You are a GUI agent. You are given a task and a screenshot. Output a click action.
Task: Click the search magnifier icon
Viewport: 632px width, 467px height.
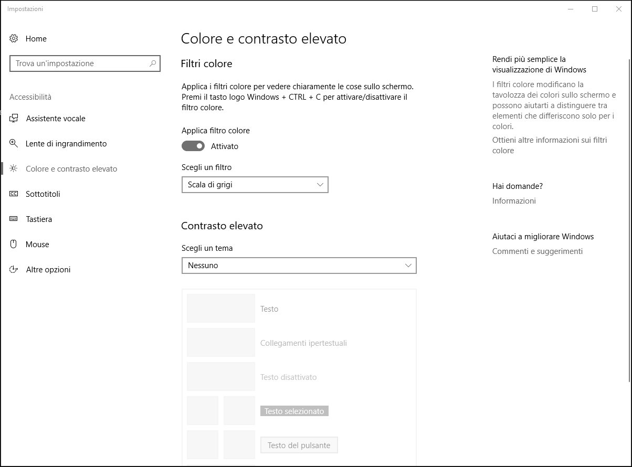tap(153, 63)
